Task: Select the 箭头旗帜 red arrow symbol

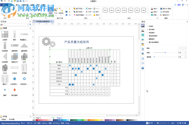Action: (x=15, y=92)
